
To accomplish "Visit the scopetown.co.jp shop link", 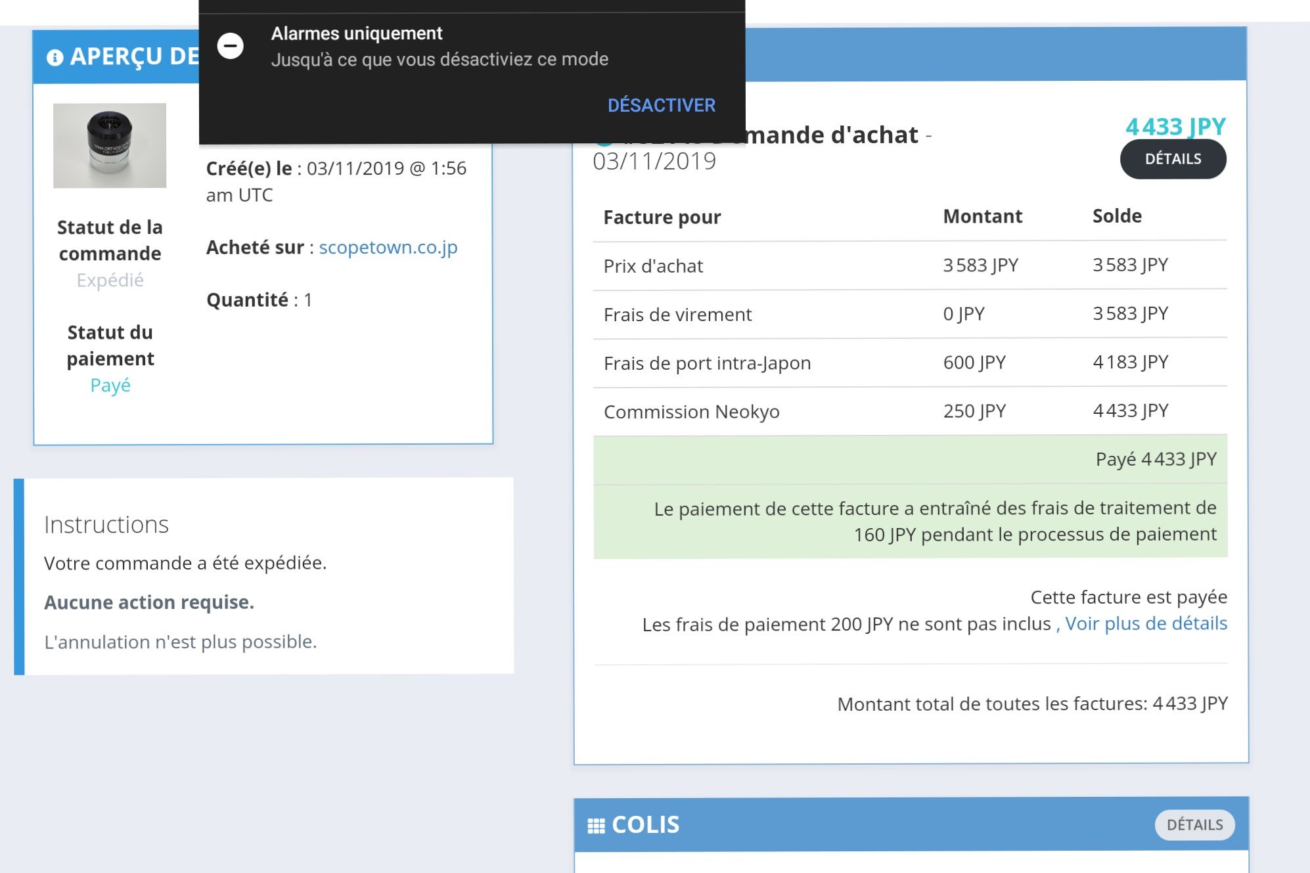I will 388,248.
